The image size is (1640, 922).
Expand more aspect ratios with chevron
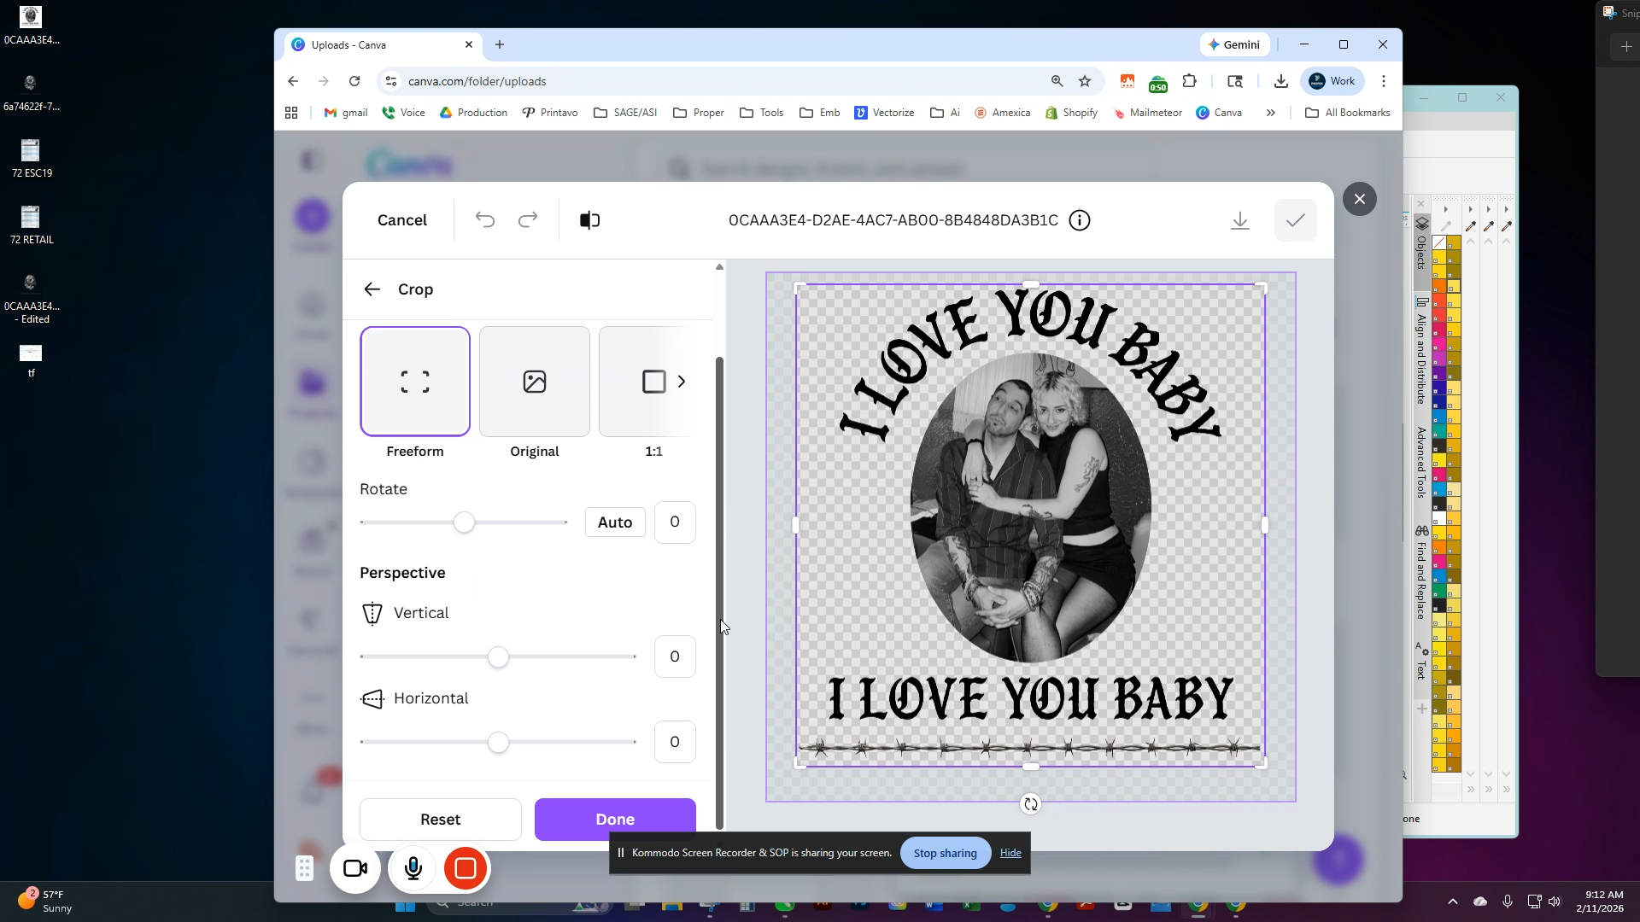pyautogui.click(x=682, y=382)
